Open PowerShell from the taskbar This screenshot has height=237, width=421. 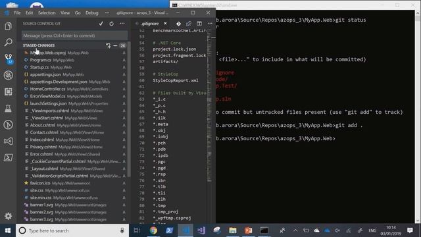(x=169, y=230)
